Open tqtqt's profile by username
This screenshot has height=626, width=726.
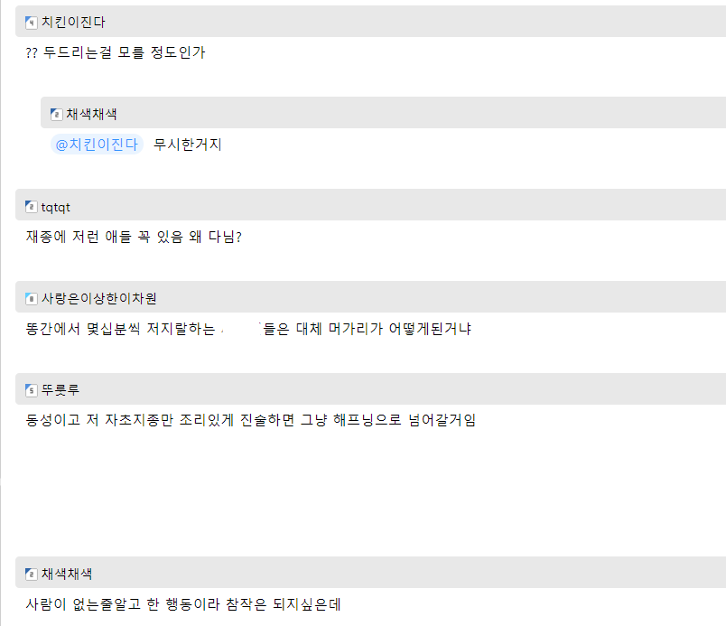pyautogui.click(x=56, y=207)
